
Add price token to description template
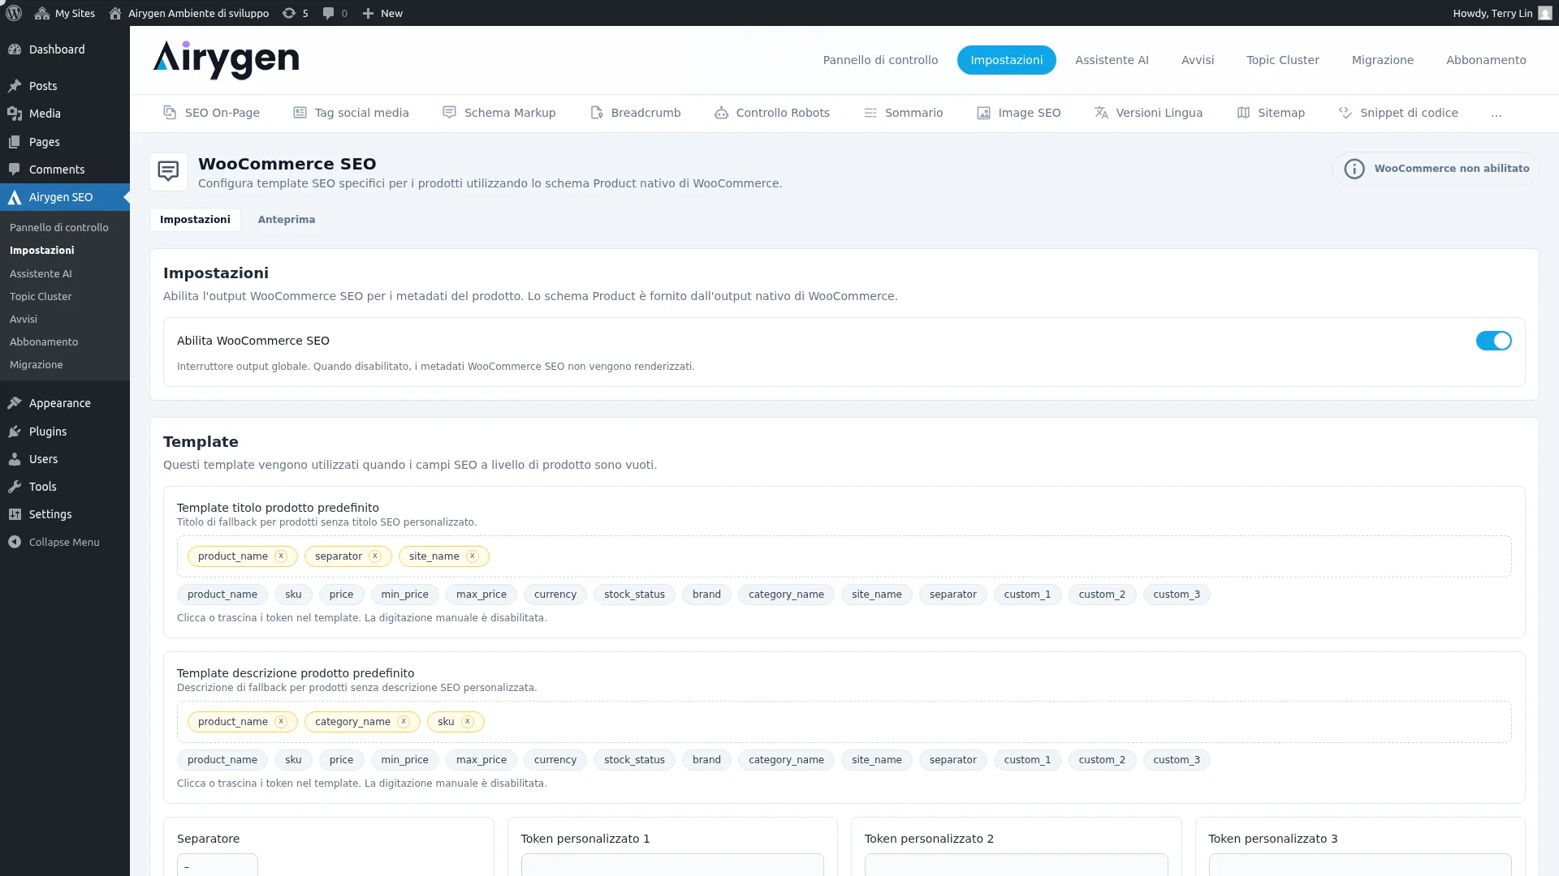coord(341,760)
